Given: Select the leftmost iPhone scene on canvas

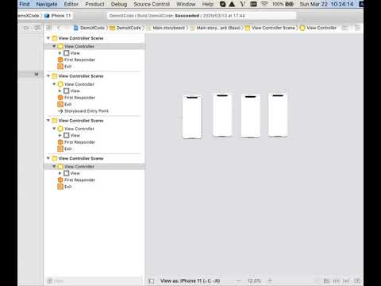Looking at the screenshot, I should [192, 117].
